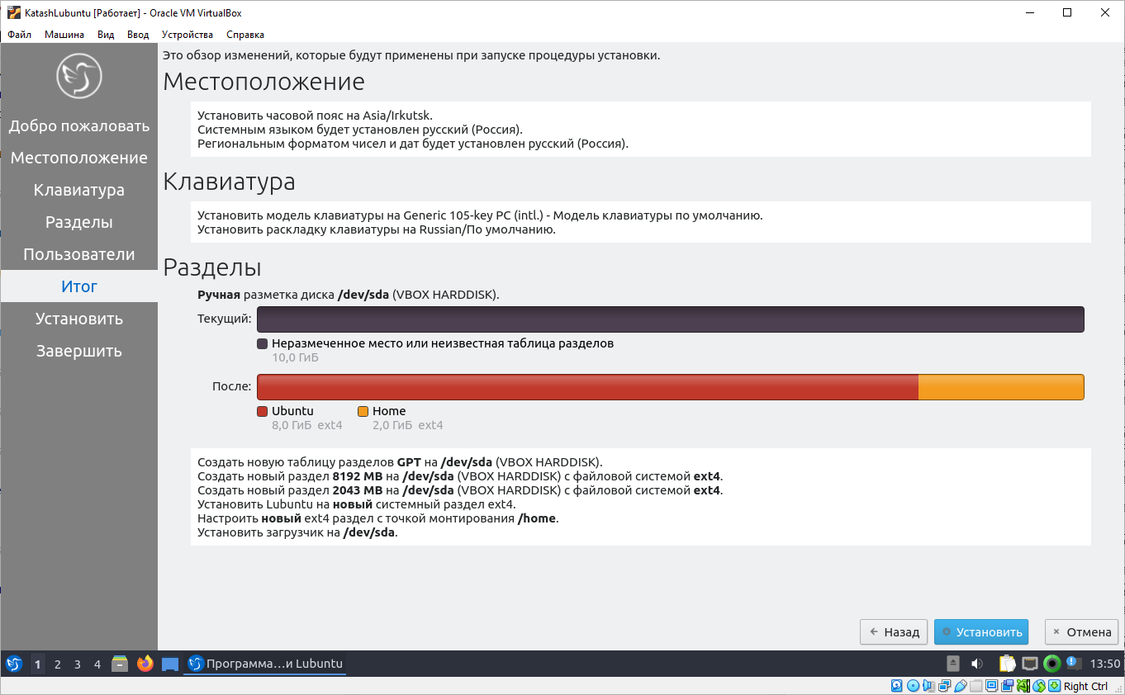Screen dimensions: 1125x695
Task: Select the Установить sidebar step
Action: pyautogui.click(x=79, y=319)
